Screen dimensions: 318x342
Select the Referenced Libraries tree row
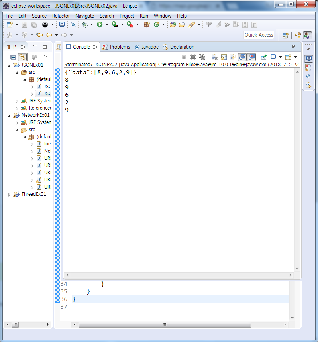(36, 108)
